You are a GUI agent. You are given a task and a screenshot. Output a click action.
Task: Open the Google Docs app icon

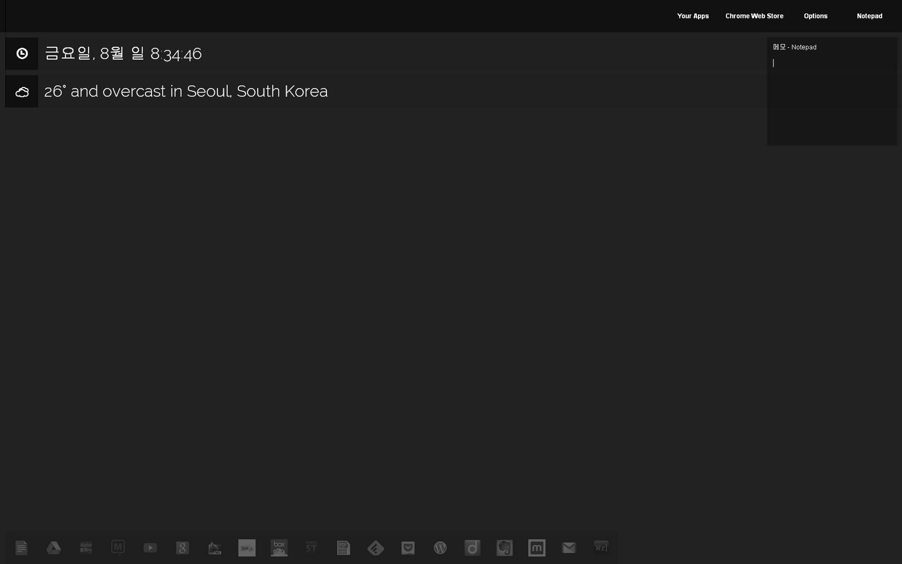21,548
